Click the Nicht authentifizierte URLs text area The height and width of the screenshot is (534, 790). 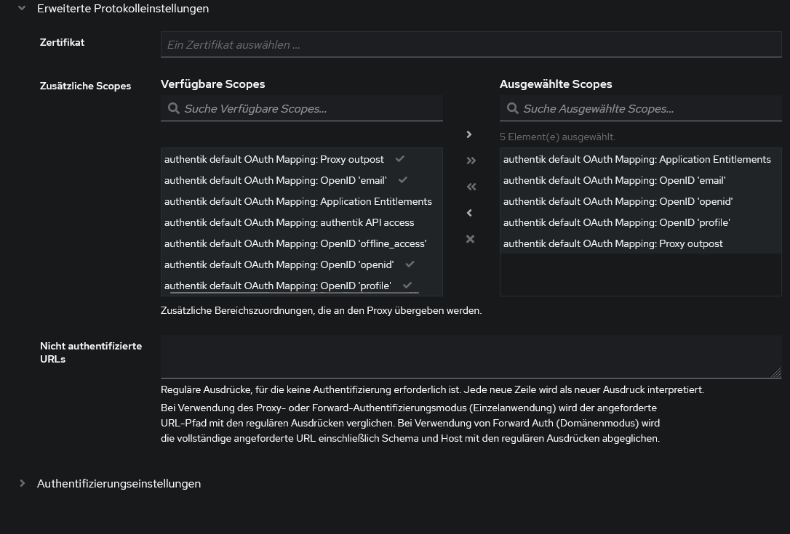(469, 356)
